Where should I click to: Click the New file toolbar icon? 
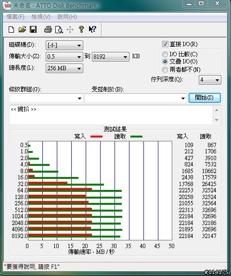tap(12, 30)
